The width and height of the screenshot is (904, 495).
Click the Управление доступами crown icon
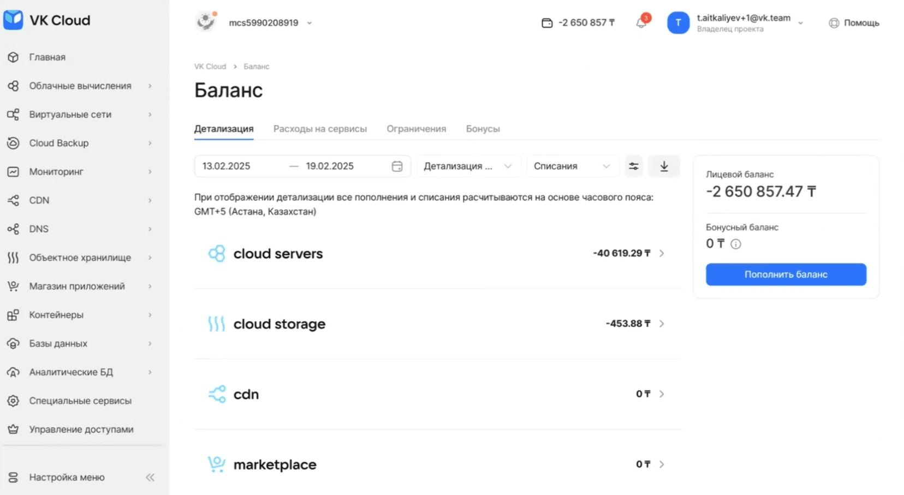coord(13,430)
